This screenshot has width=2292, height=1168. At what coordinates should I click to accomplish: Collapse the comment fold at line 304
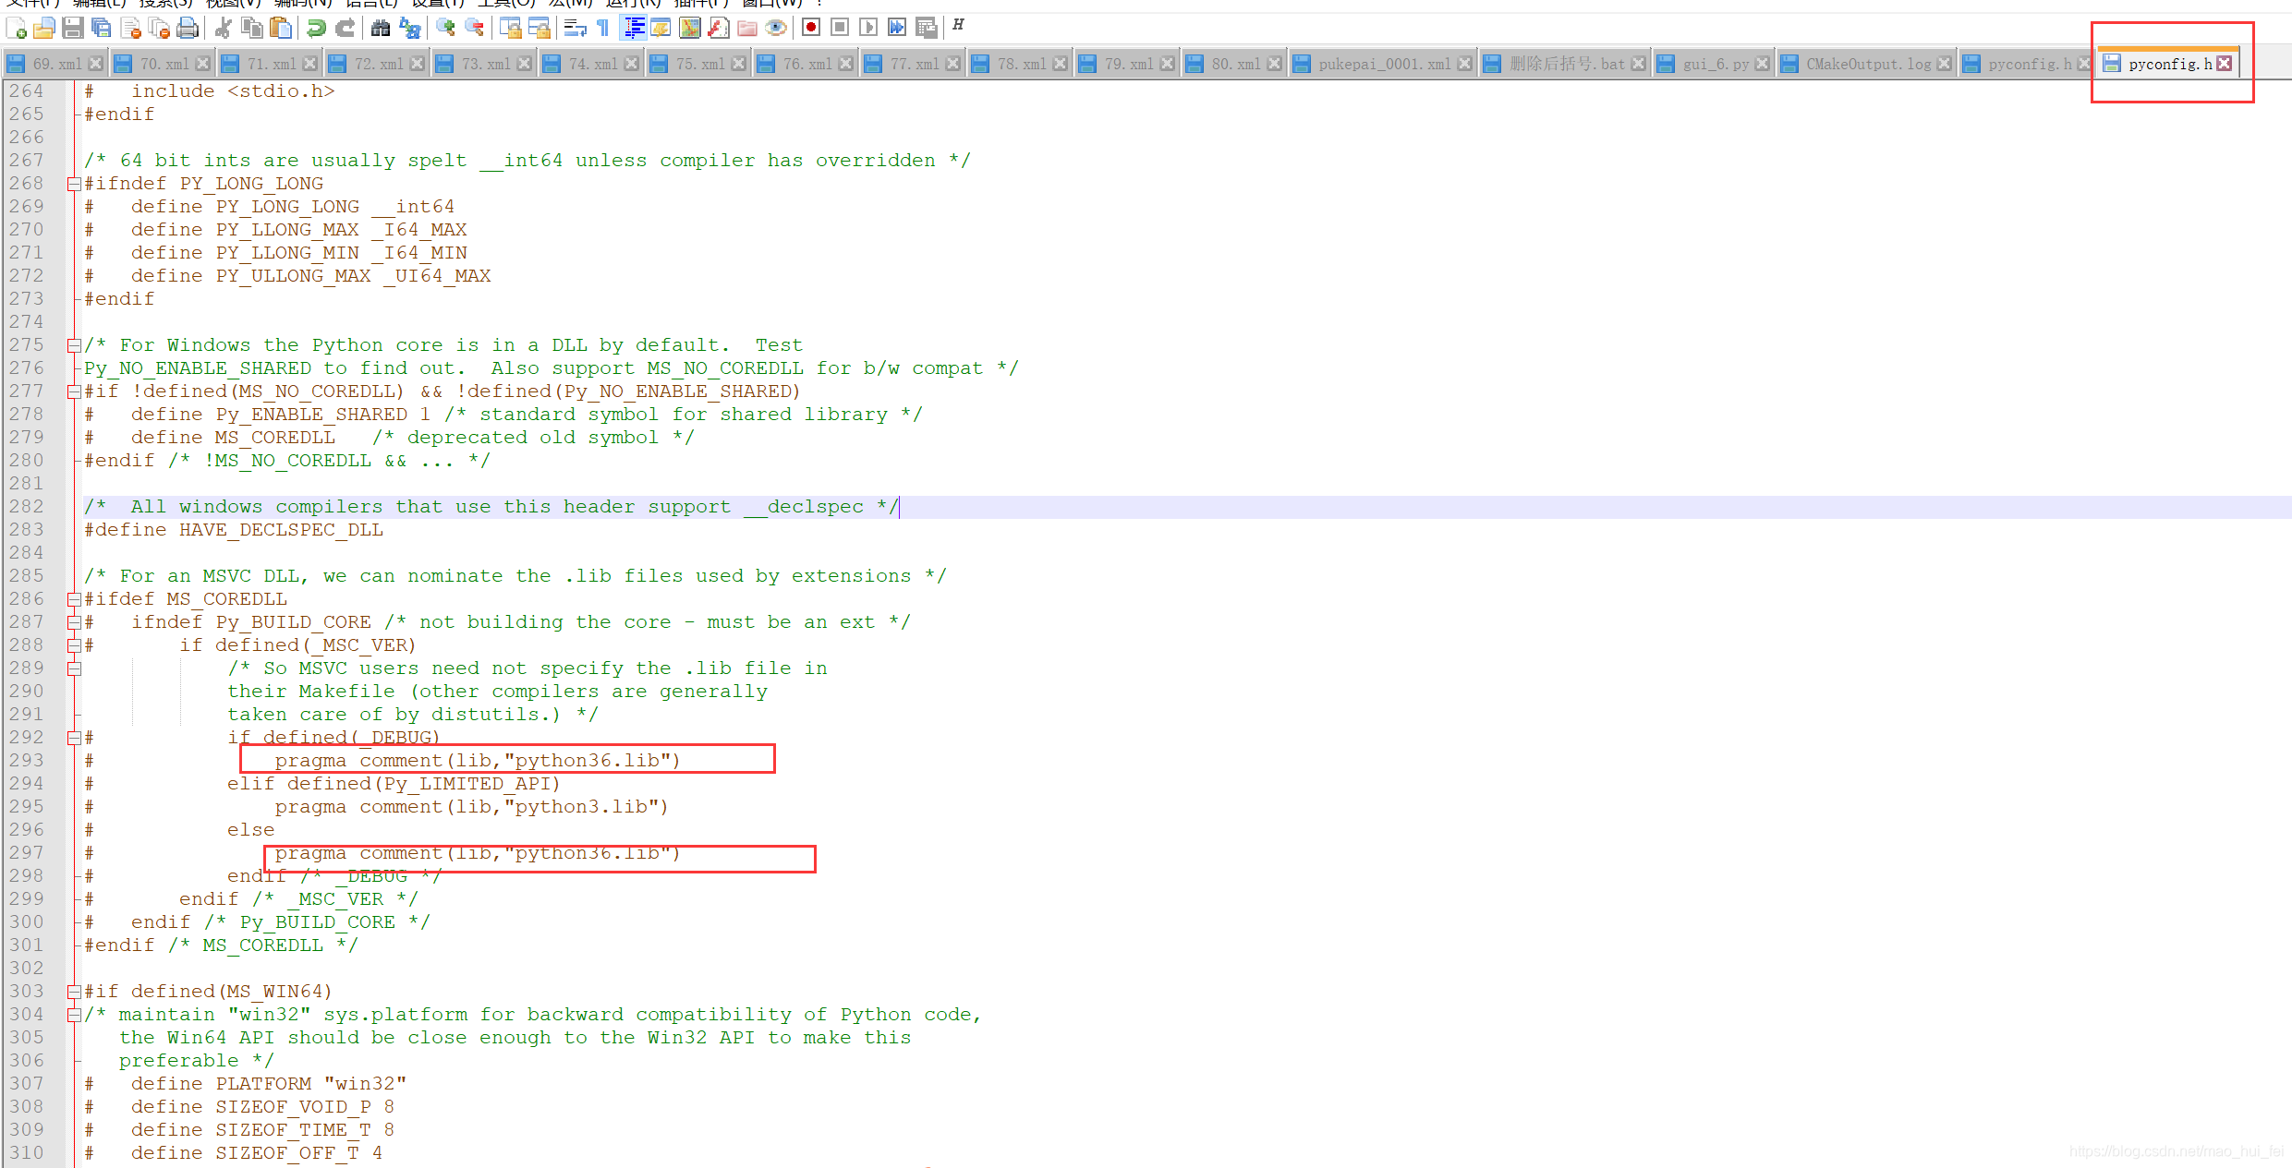[74, 1015]
